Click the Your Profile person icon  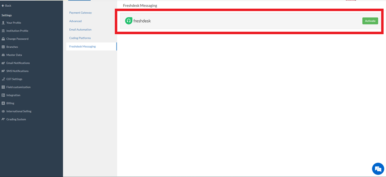3,23
